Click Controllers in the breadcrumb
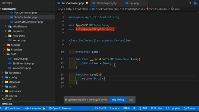This screenshot has width=199, height=112. point(81,9)
